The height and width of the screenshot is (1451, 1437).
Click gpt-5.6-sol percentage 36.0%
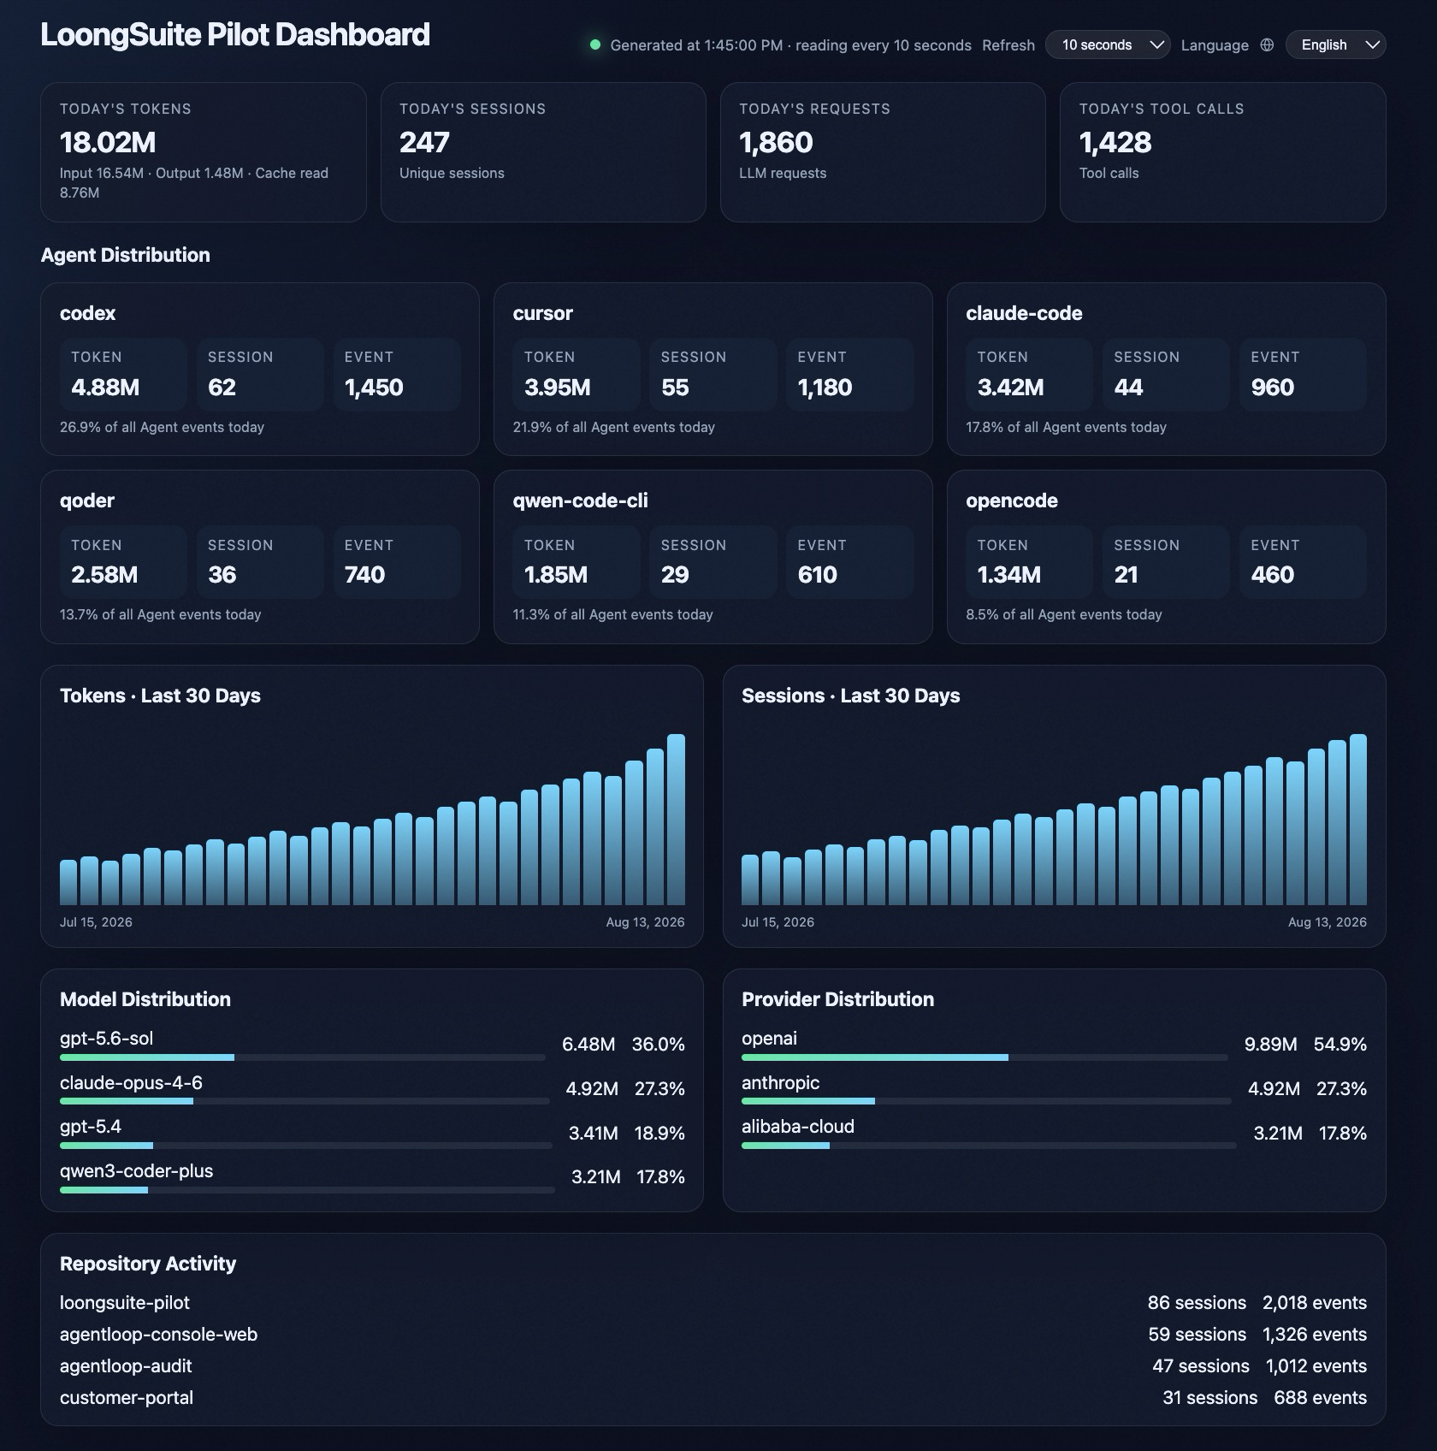pos(658,1044)
